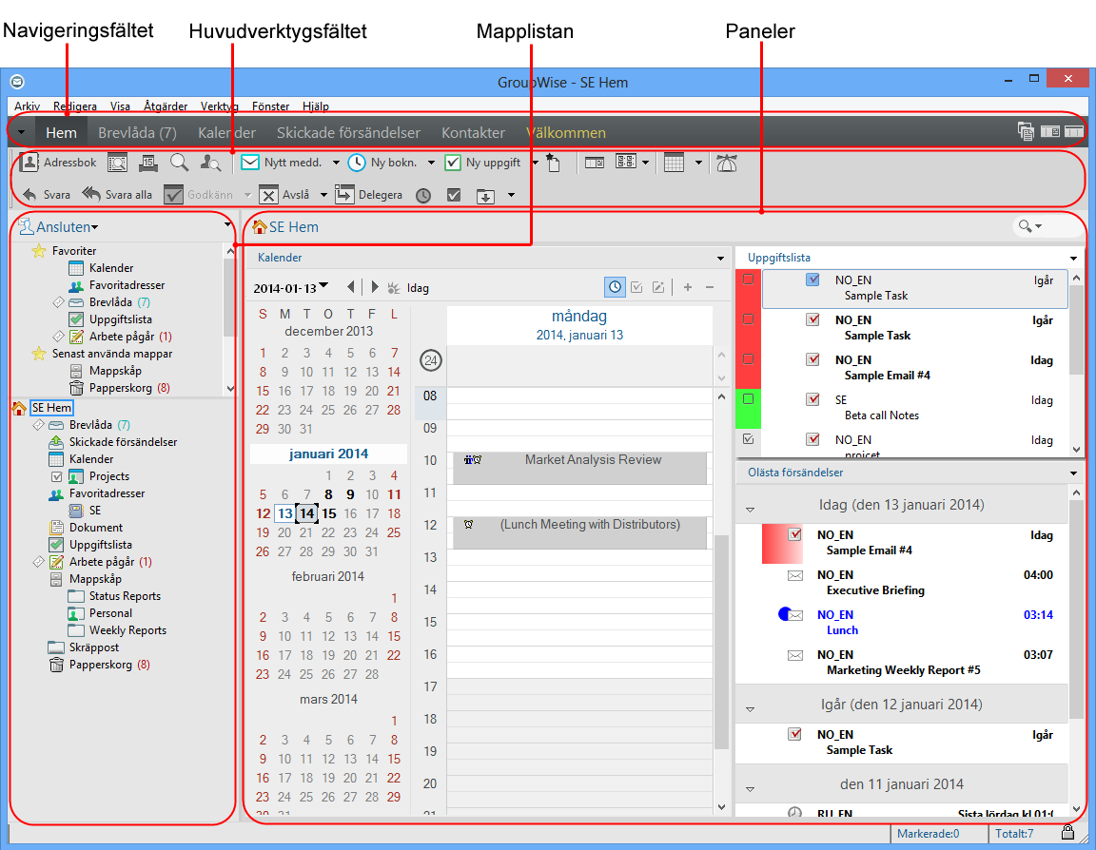1096x850 pixels.
Task: Click the Idag today button in calendar
Action: (x=410, y=288)
